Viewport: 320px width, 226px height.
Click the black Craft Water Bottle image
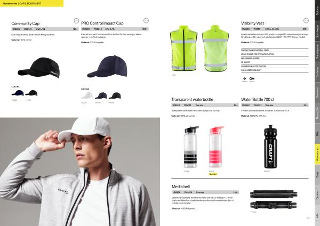tap(270, 147)
